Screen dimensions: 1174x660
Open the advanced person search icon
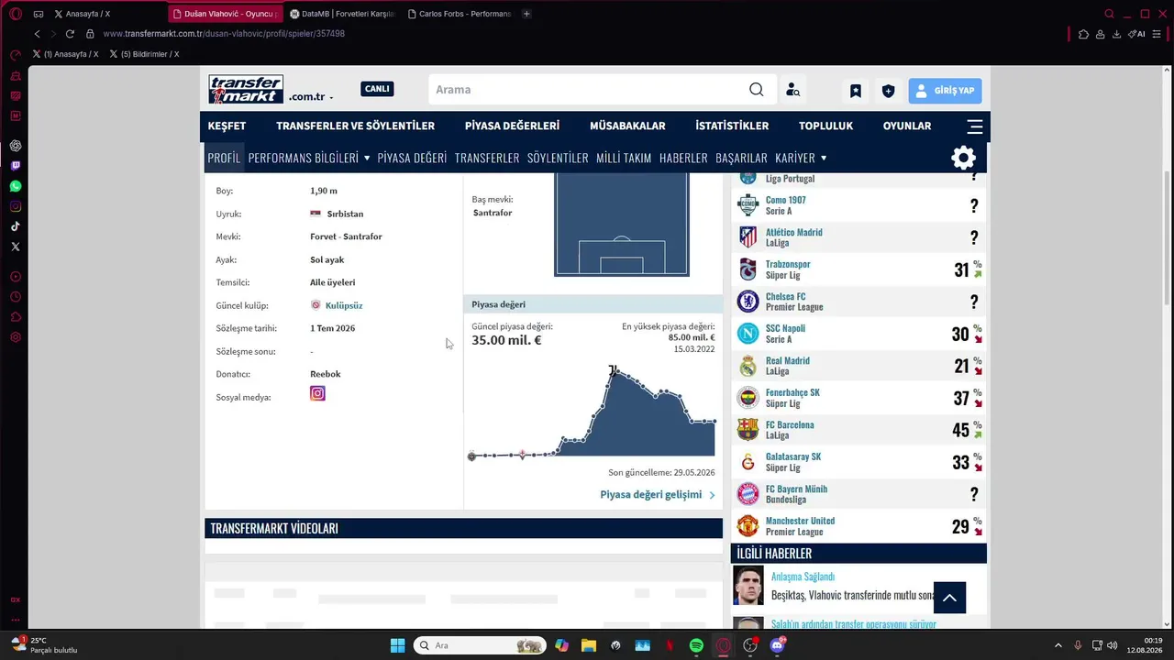793,90
